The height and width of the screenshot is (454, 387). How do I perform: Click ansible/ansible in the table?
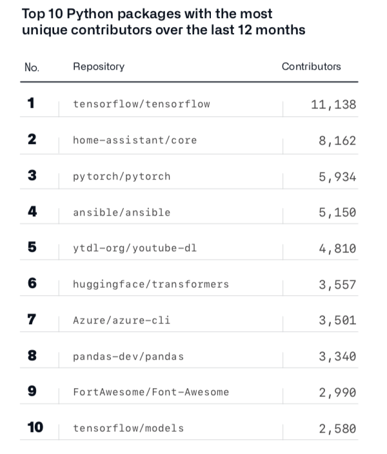point(122,212)
